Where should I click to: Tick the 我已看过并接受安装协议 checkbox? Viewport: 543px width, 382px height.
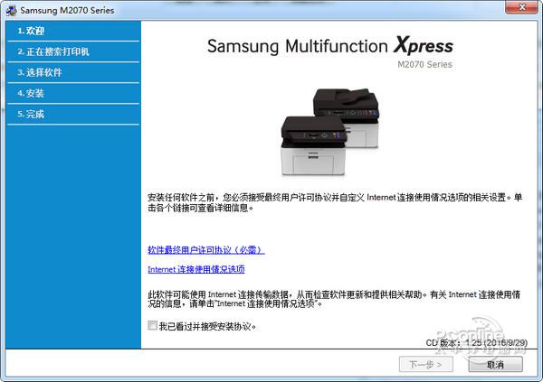152,326
